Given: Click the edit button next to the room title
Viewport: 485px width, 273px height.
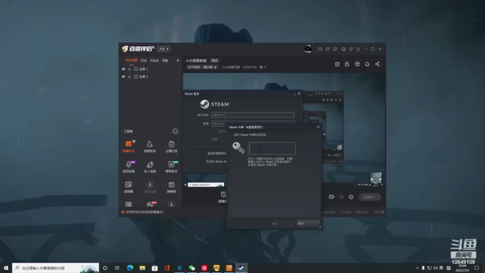Looking at the screenshot, I should (x=215, y=60).
